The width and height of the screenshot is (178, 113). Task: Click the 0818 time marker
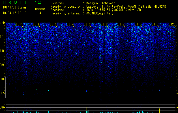pyautogui.click(x=138, y=24)
